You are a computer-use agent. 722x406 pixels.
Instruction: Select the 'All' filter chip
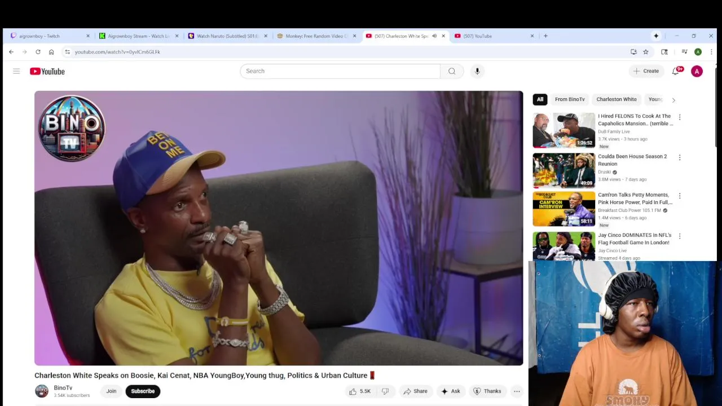pos(540,99)
